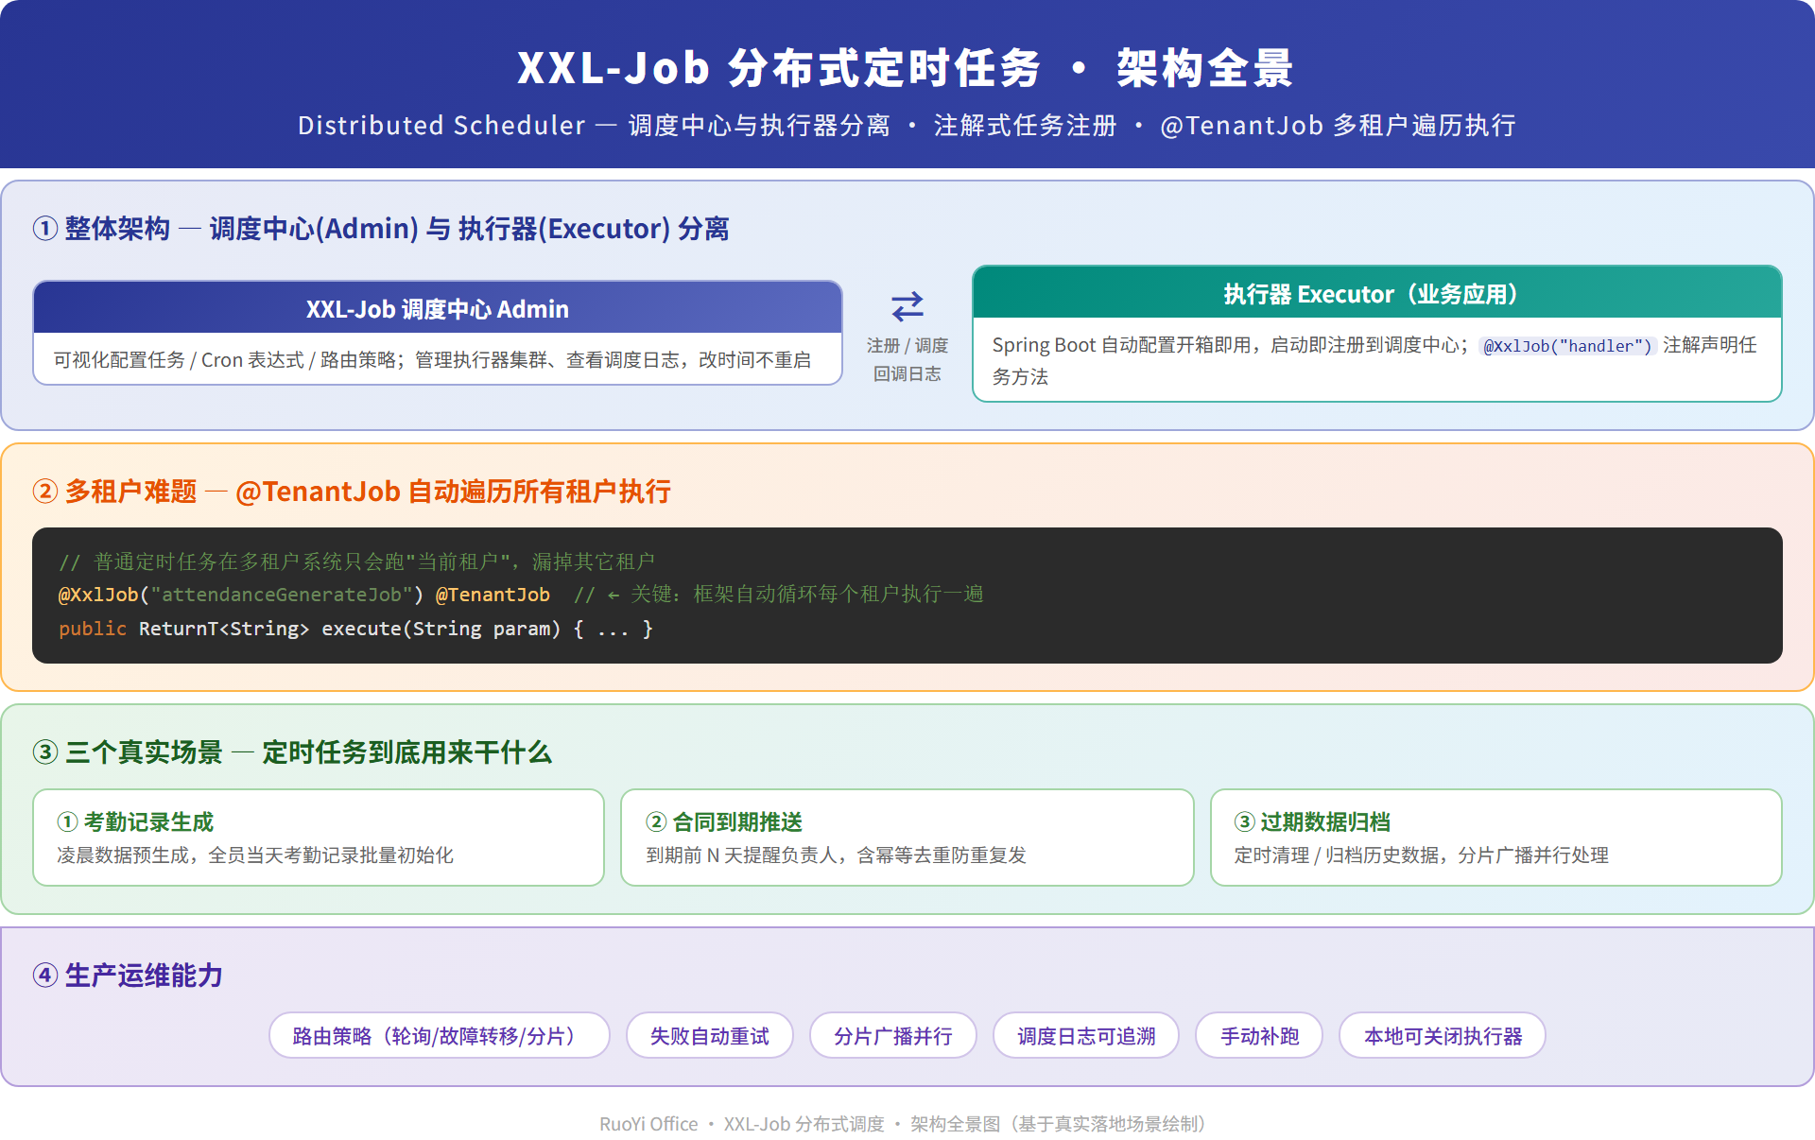Viewport: 1815px width, 1140px height.
Task: Click the 注册 / 调度 label
Action: coord(907,346)
